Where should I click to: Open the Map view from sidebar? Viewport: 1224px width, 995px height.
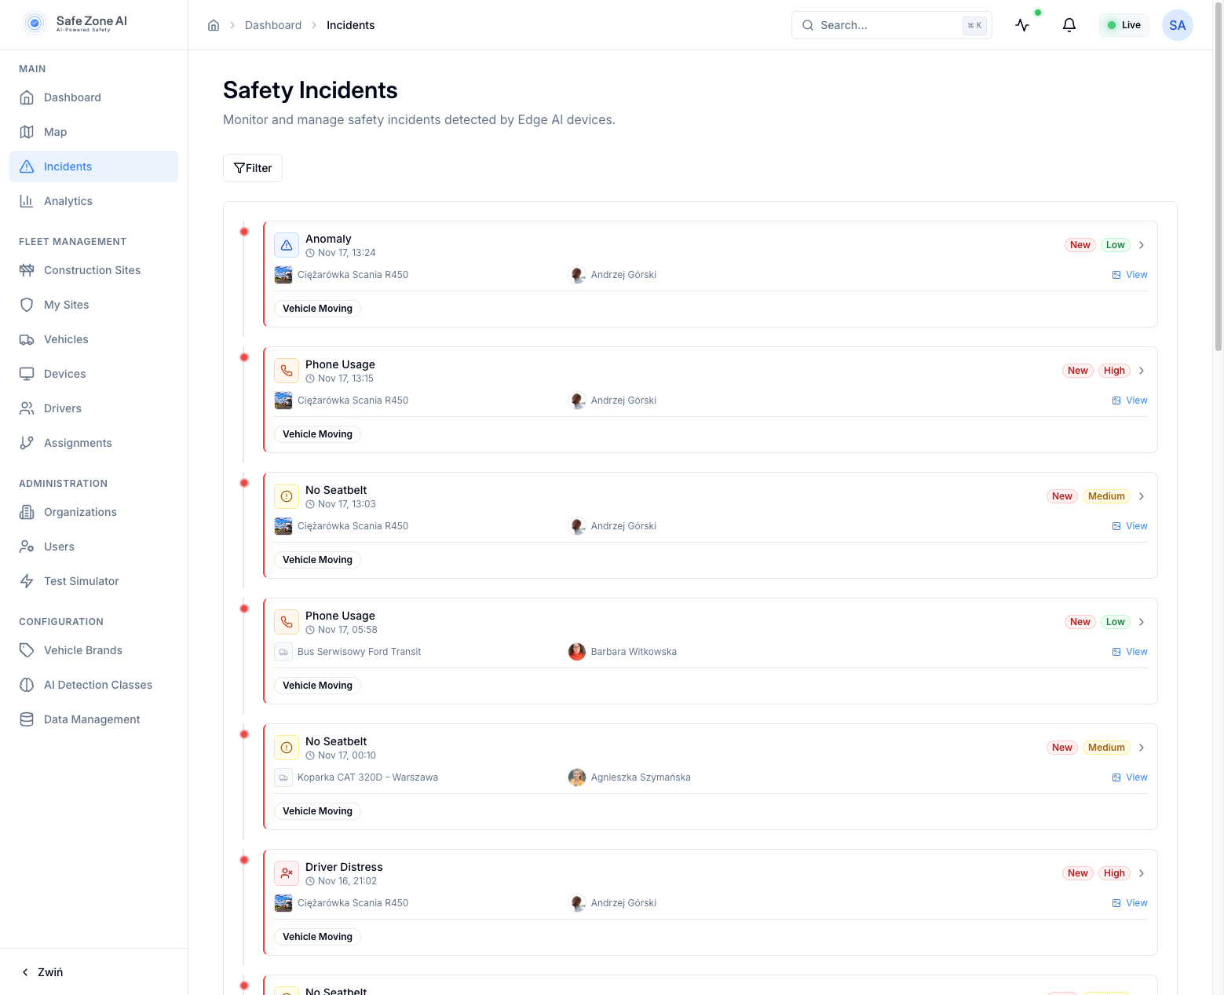coord(54,131)
